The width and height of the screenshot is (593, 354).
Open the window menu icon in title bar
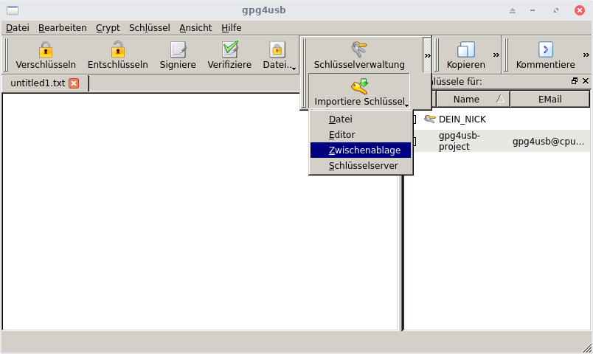[x=13, y=10]
